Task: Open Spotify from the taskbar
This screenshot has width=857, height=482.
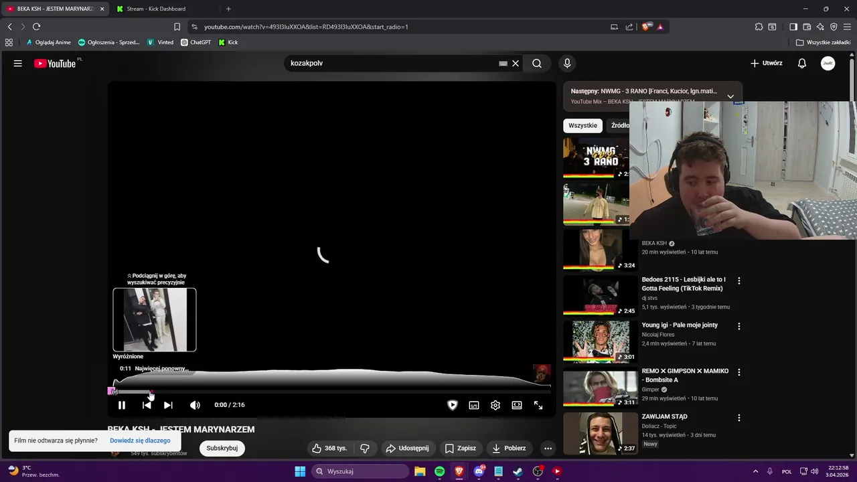Action: click(x=439, y=471)
